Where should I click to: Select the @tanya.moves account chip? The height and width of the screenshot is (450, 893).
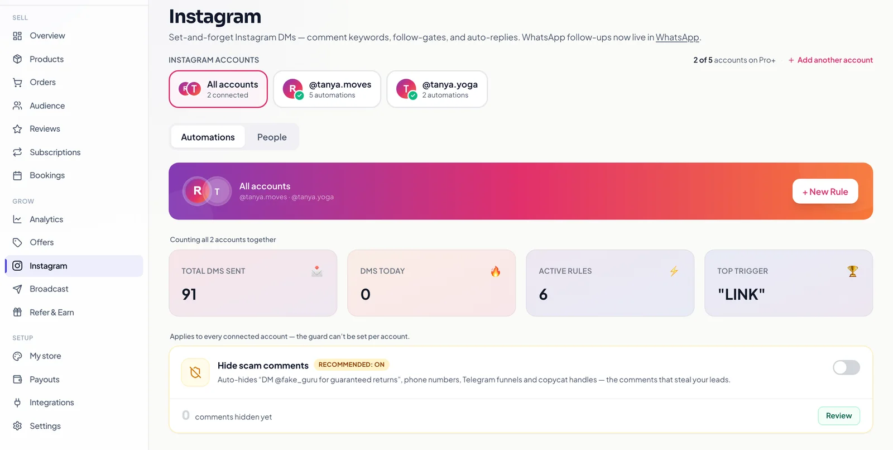[x=327, y=89]
